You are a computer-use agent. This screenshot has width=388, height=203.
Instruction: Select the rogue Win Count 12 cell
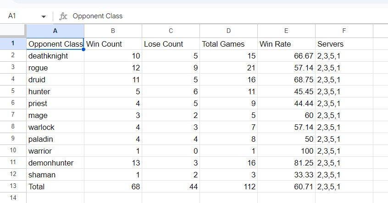click(x=113, y=68)
